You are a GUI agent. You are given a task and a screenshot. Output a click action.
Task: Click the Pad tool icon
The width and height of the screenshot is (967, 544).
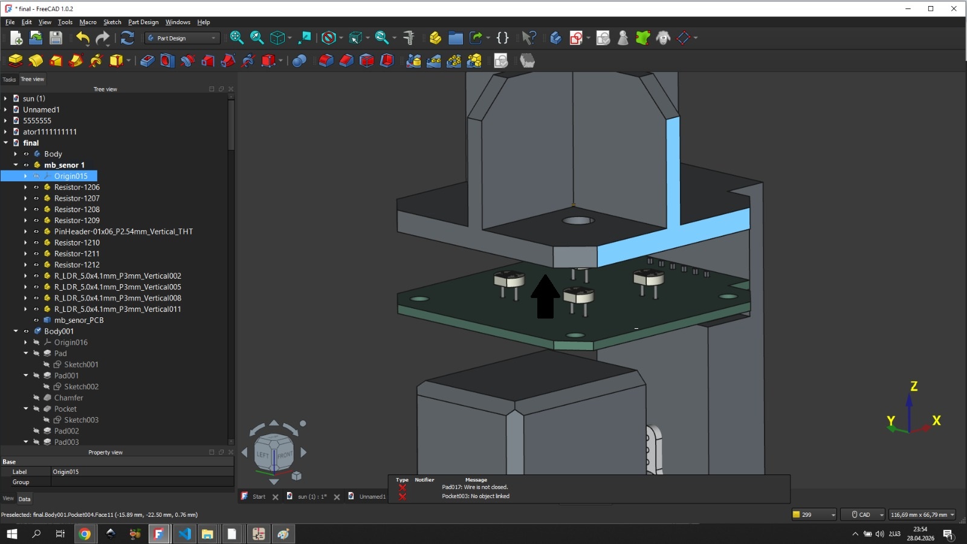(15, 60)
